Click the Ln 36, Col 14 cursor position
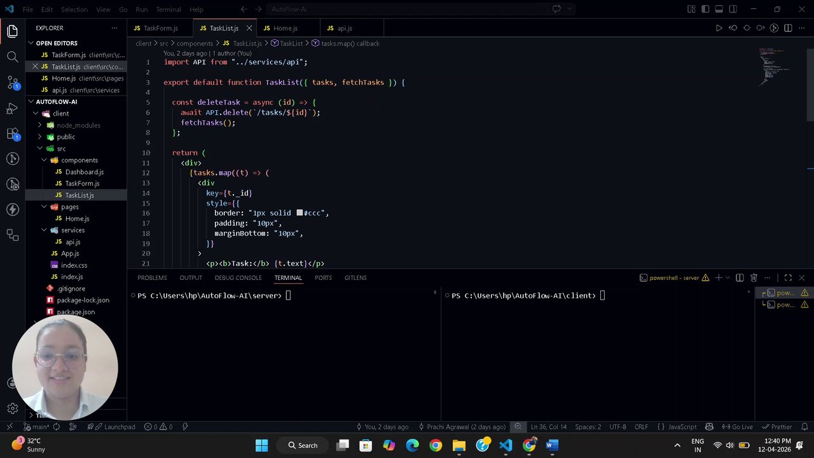Screen dimensions: 814x458 549,427
